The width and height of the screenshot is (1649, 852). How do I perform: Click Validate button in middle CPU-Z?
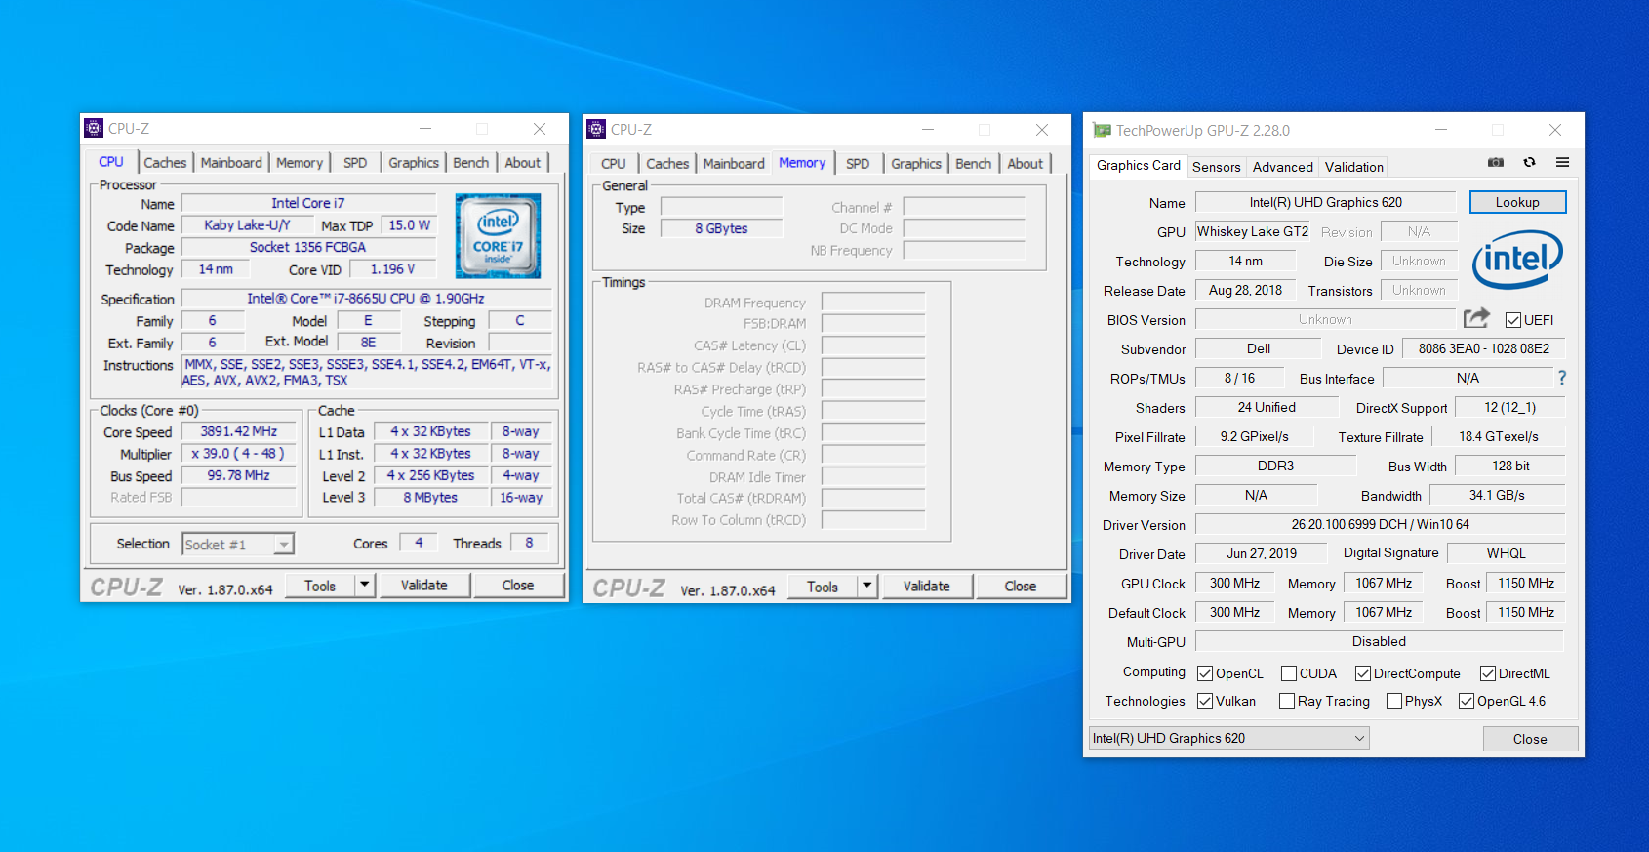click(927, 586)
